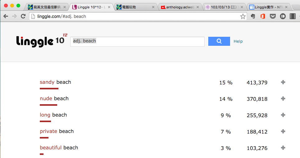Save page with the Pocket extension

point(273,16)
